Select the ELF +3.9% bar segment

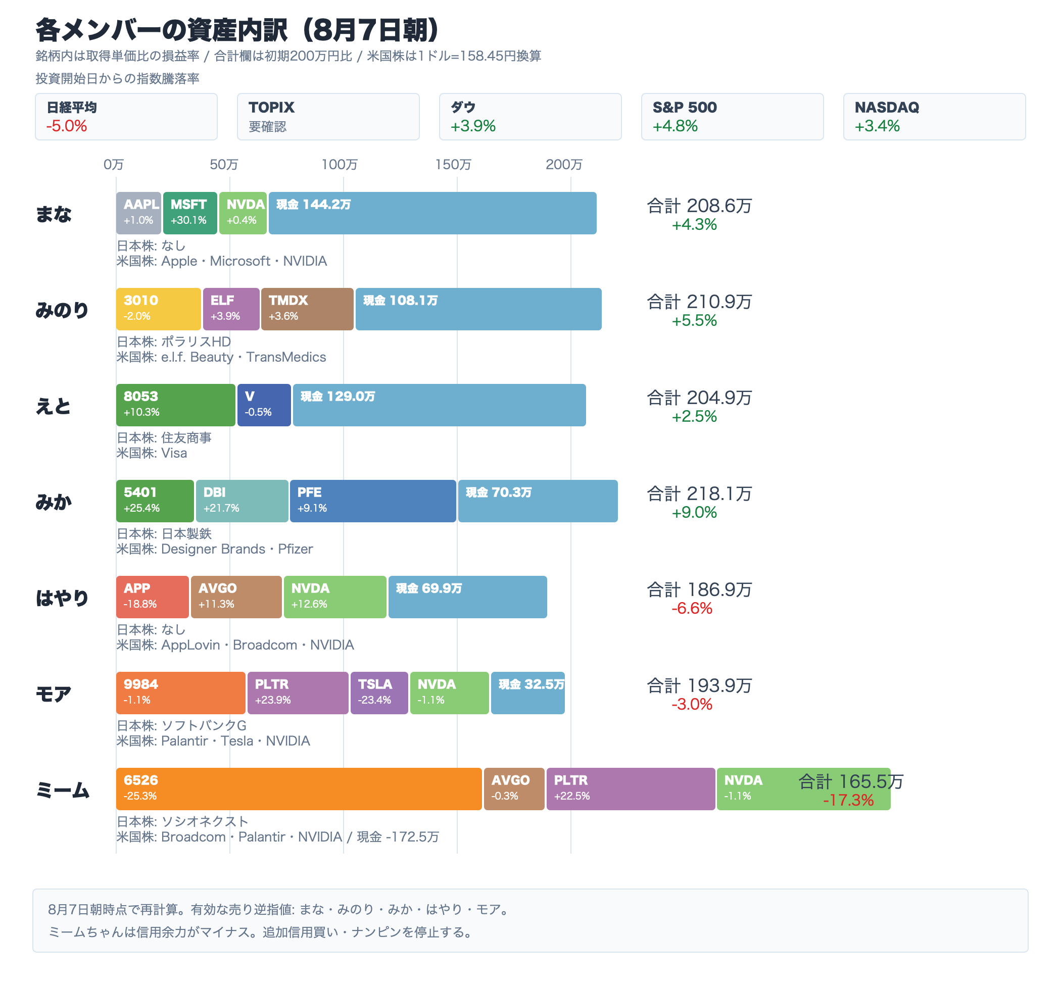point(231,309)
